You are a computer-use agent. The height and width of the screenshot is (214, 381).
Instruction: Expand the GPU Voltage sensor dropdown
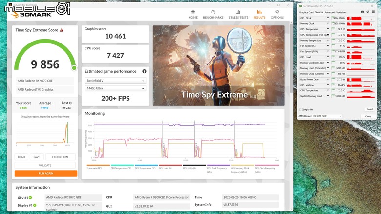[x=328, y=85]
